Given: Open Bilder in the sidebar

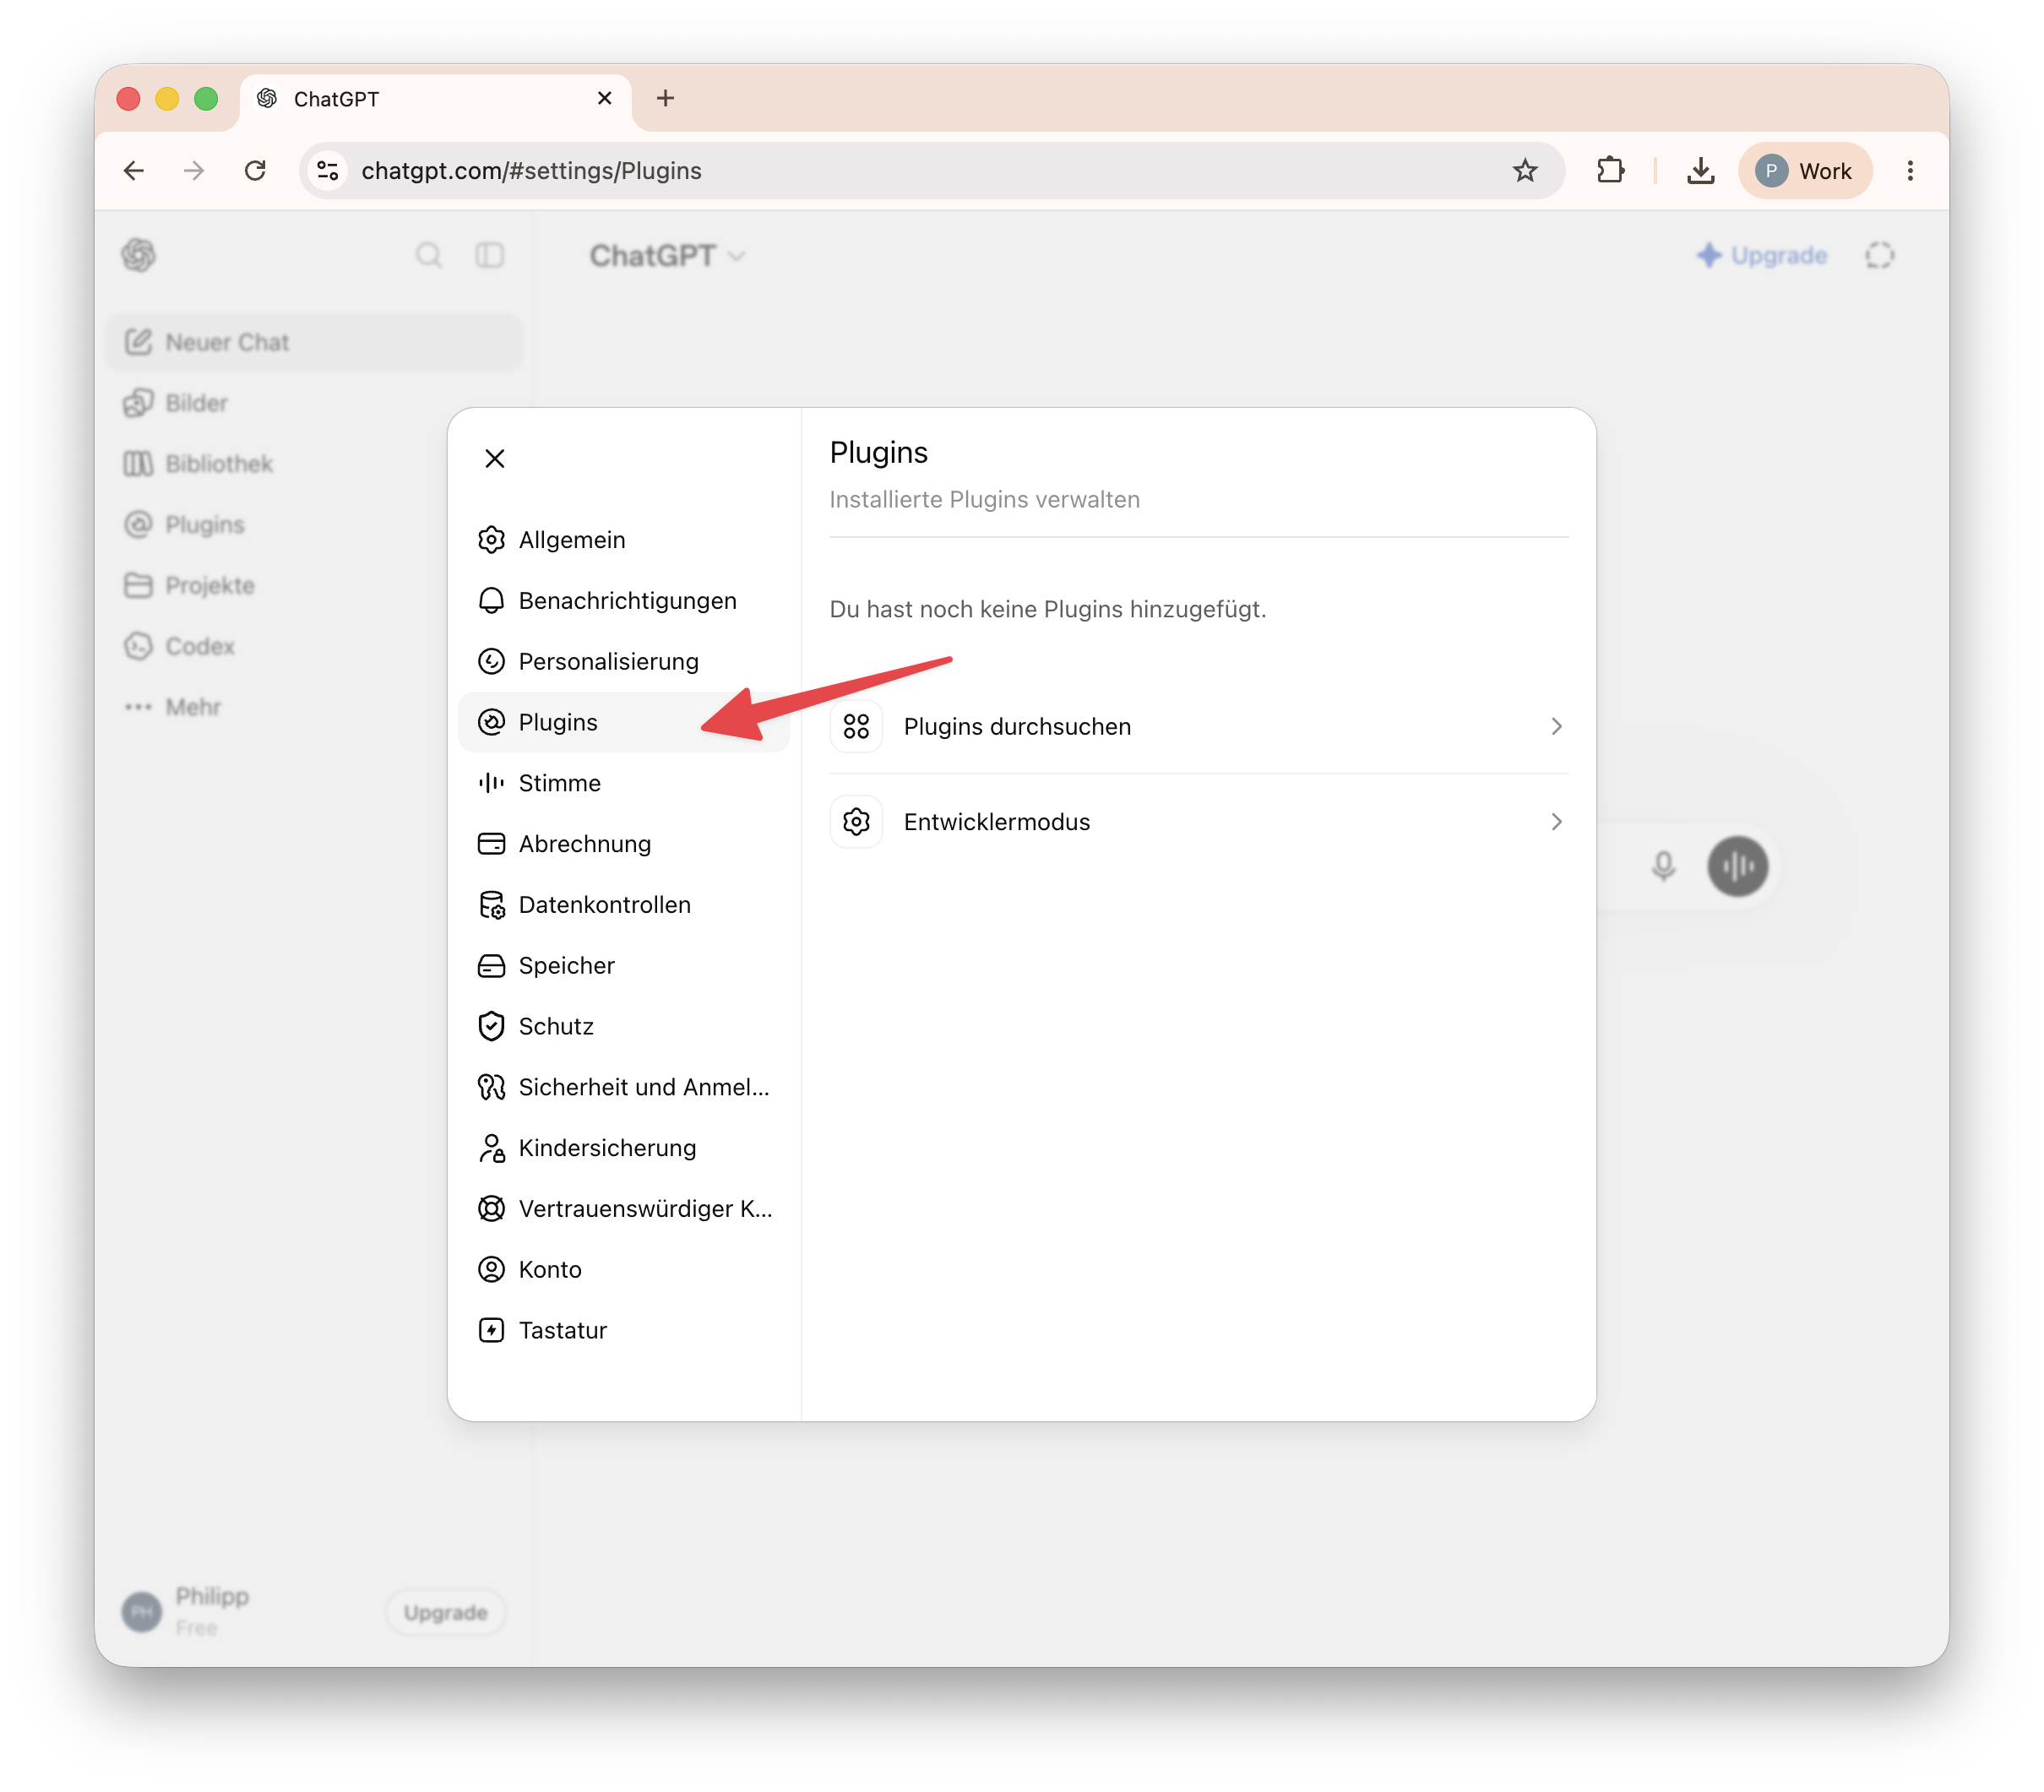Looking at the screenshot, I should 314,403.
